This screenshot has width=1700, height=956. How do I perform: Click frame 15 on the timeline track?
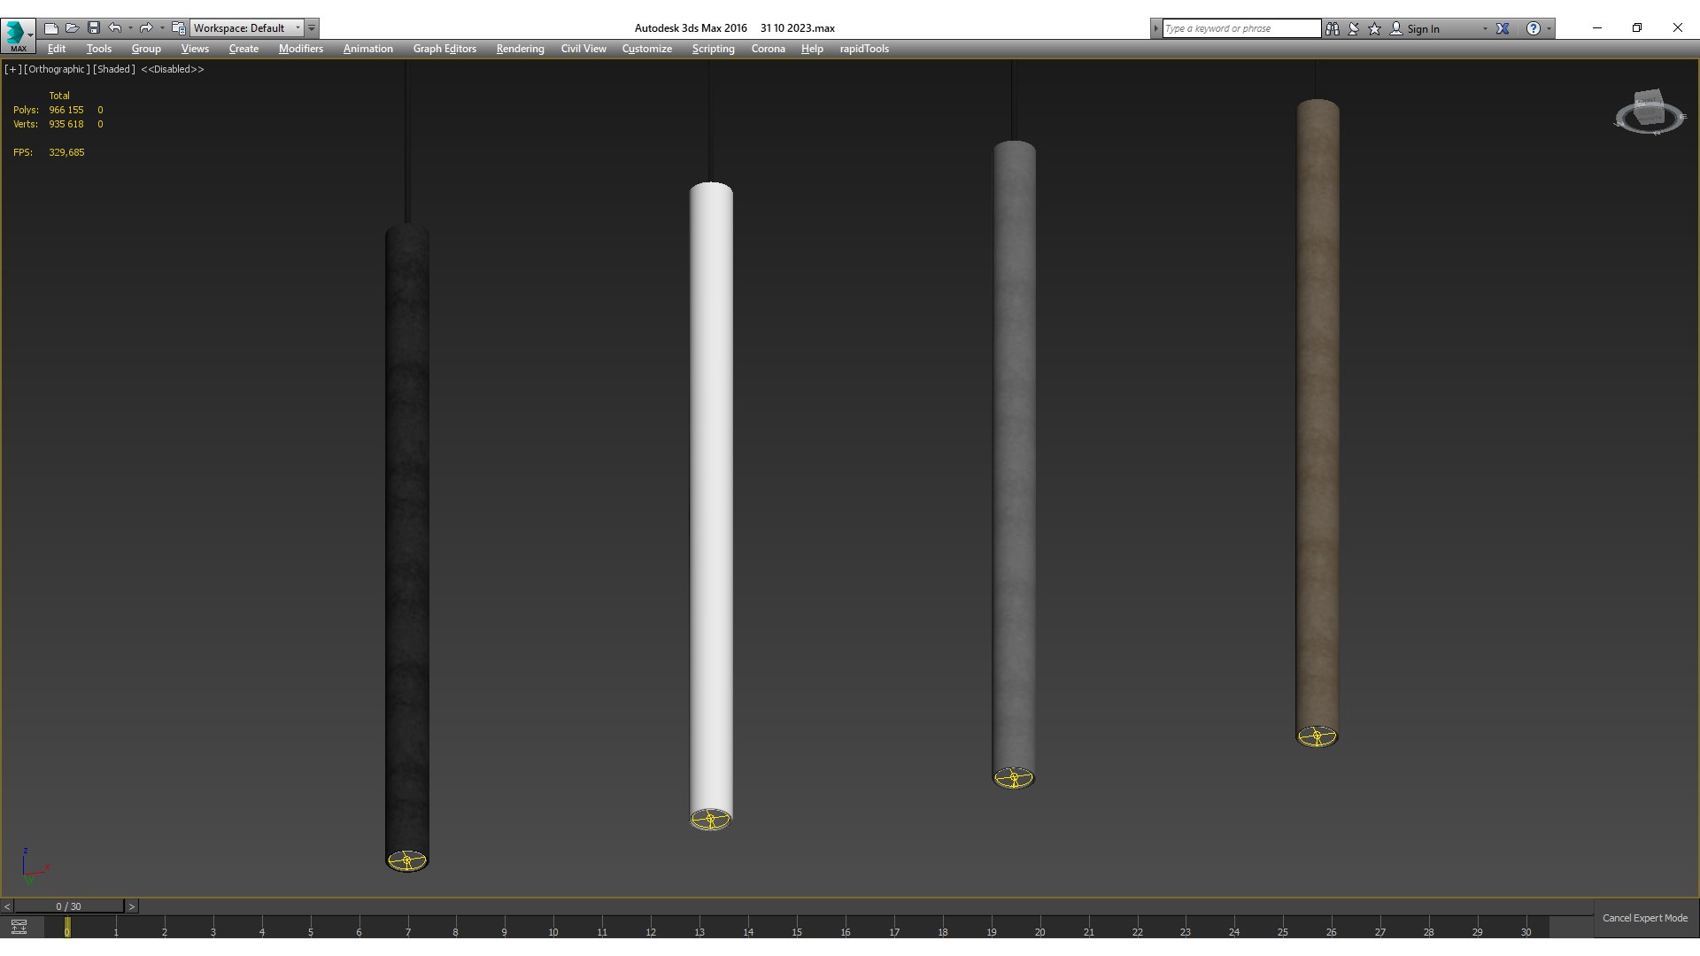pos(796,927)
